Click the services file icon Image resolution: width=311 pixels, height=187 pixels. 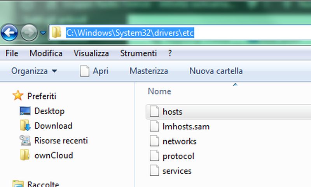[154, 170]
